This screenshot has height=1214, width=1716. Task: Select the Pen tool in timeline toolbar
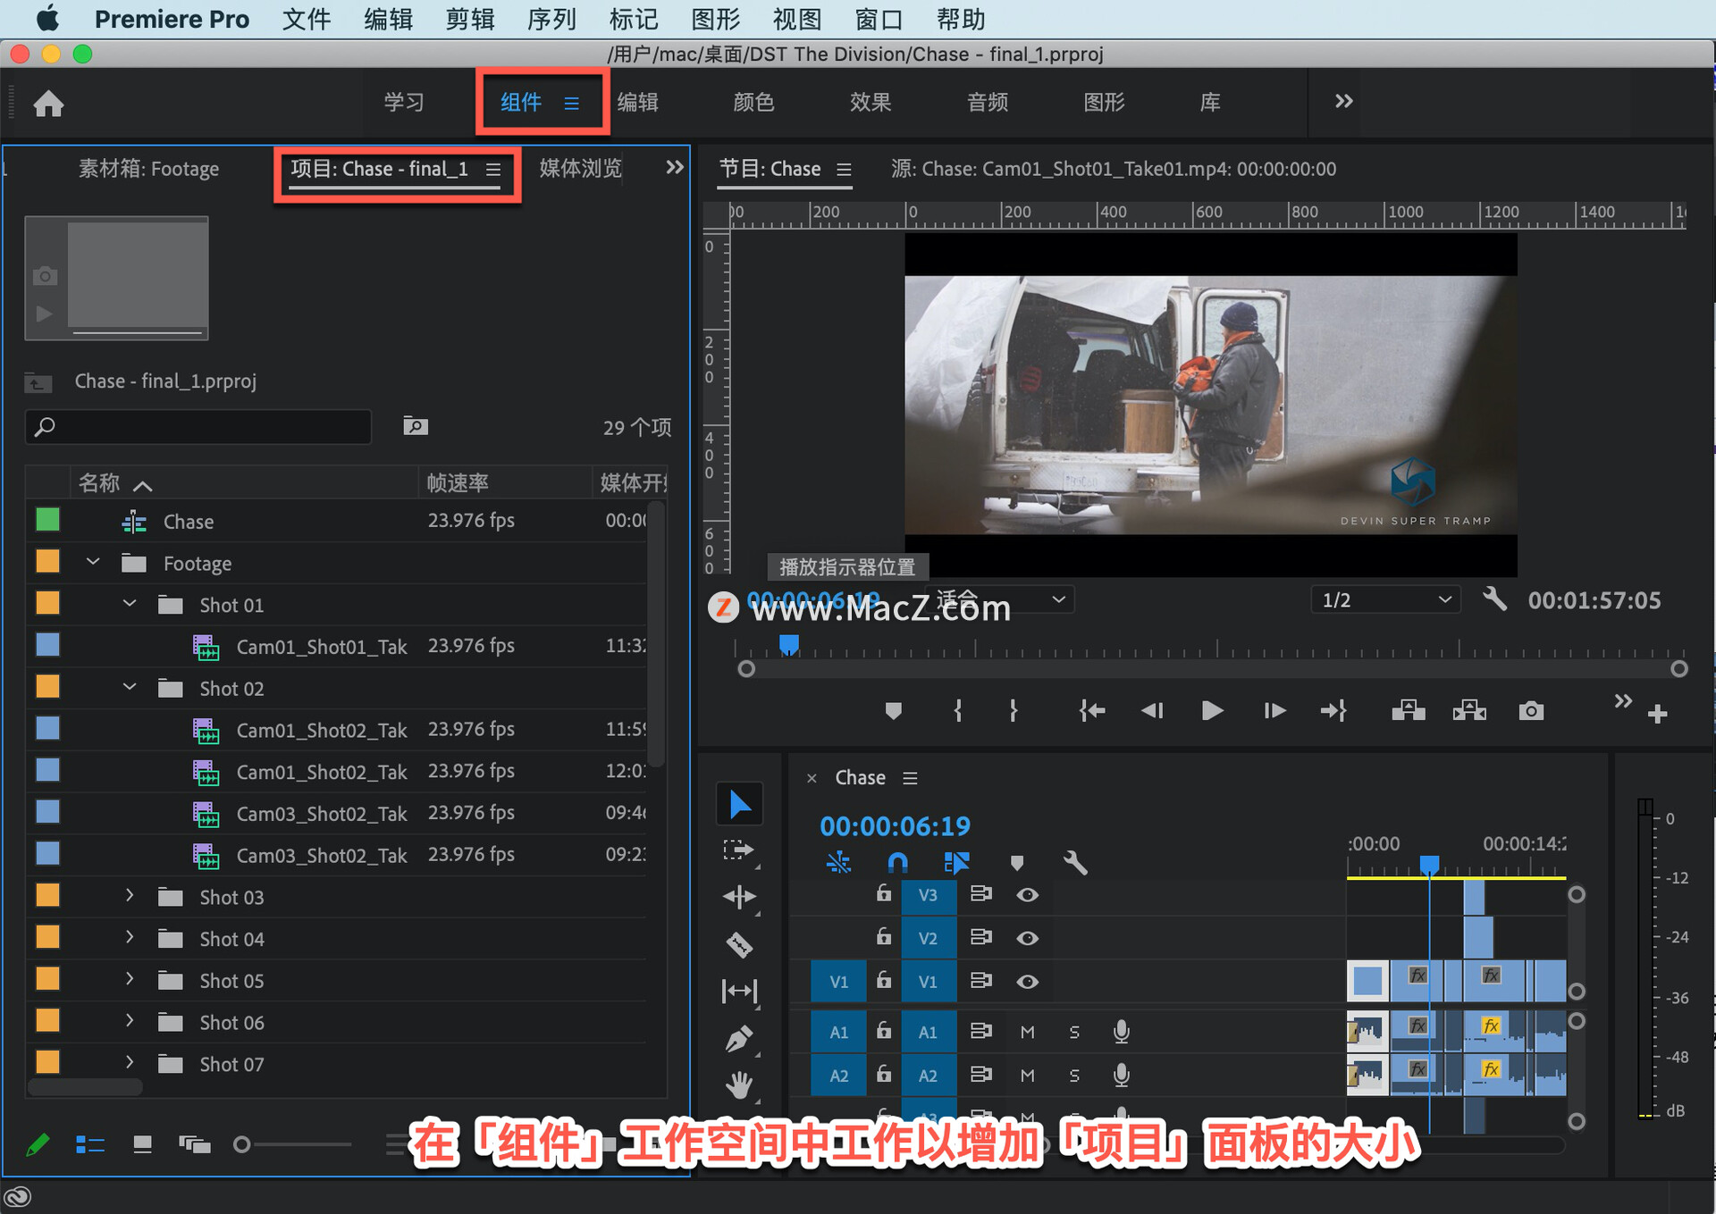(x=739, y=1039)
